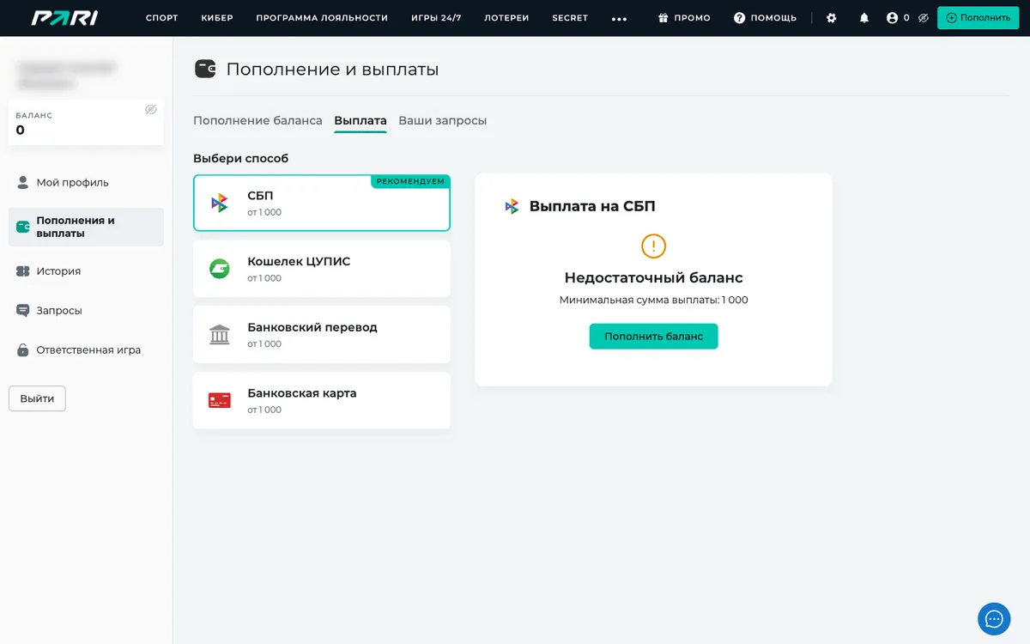Click the Пополнения и выплаты wallet sidebar icon

coord(23,228)
